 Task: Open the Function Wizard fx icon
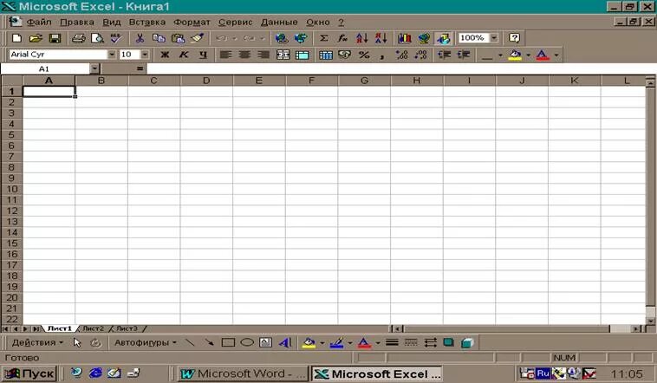(x=342, y=38)
